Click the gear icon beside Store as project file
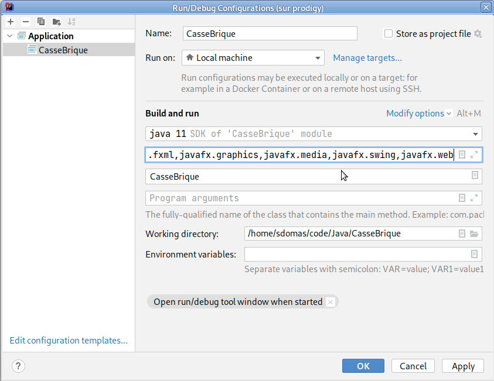Image resolution: width=494 pixels, height=381 pixels. tap(478, 34)
